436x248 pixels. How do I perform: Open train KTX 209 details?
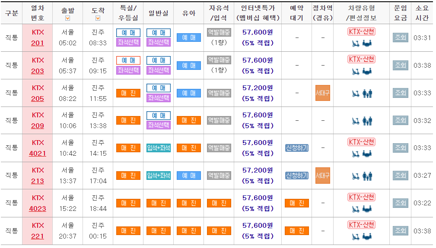pyautogui.click(x=38, y=126)
